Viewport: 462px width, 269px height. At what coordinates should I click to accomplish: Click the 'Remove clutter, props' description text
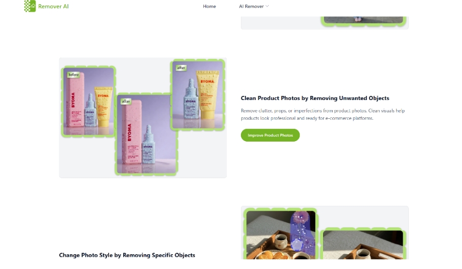tap(323, 114)
